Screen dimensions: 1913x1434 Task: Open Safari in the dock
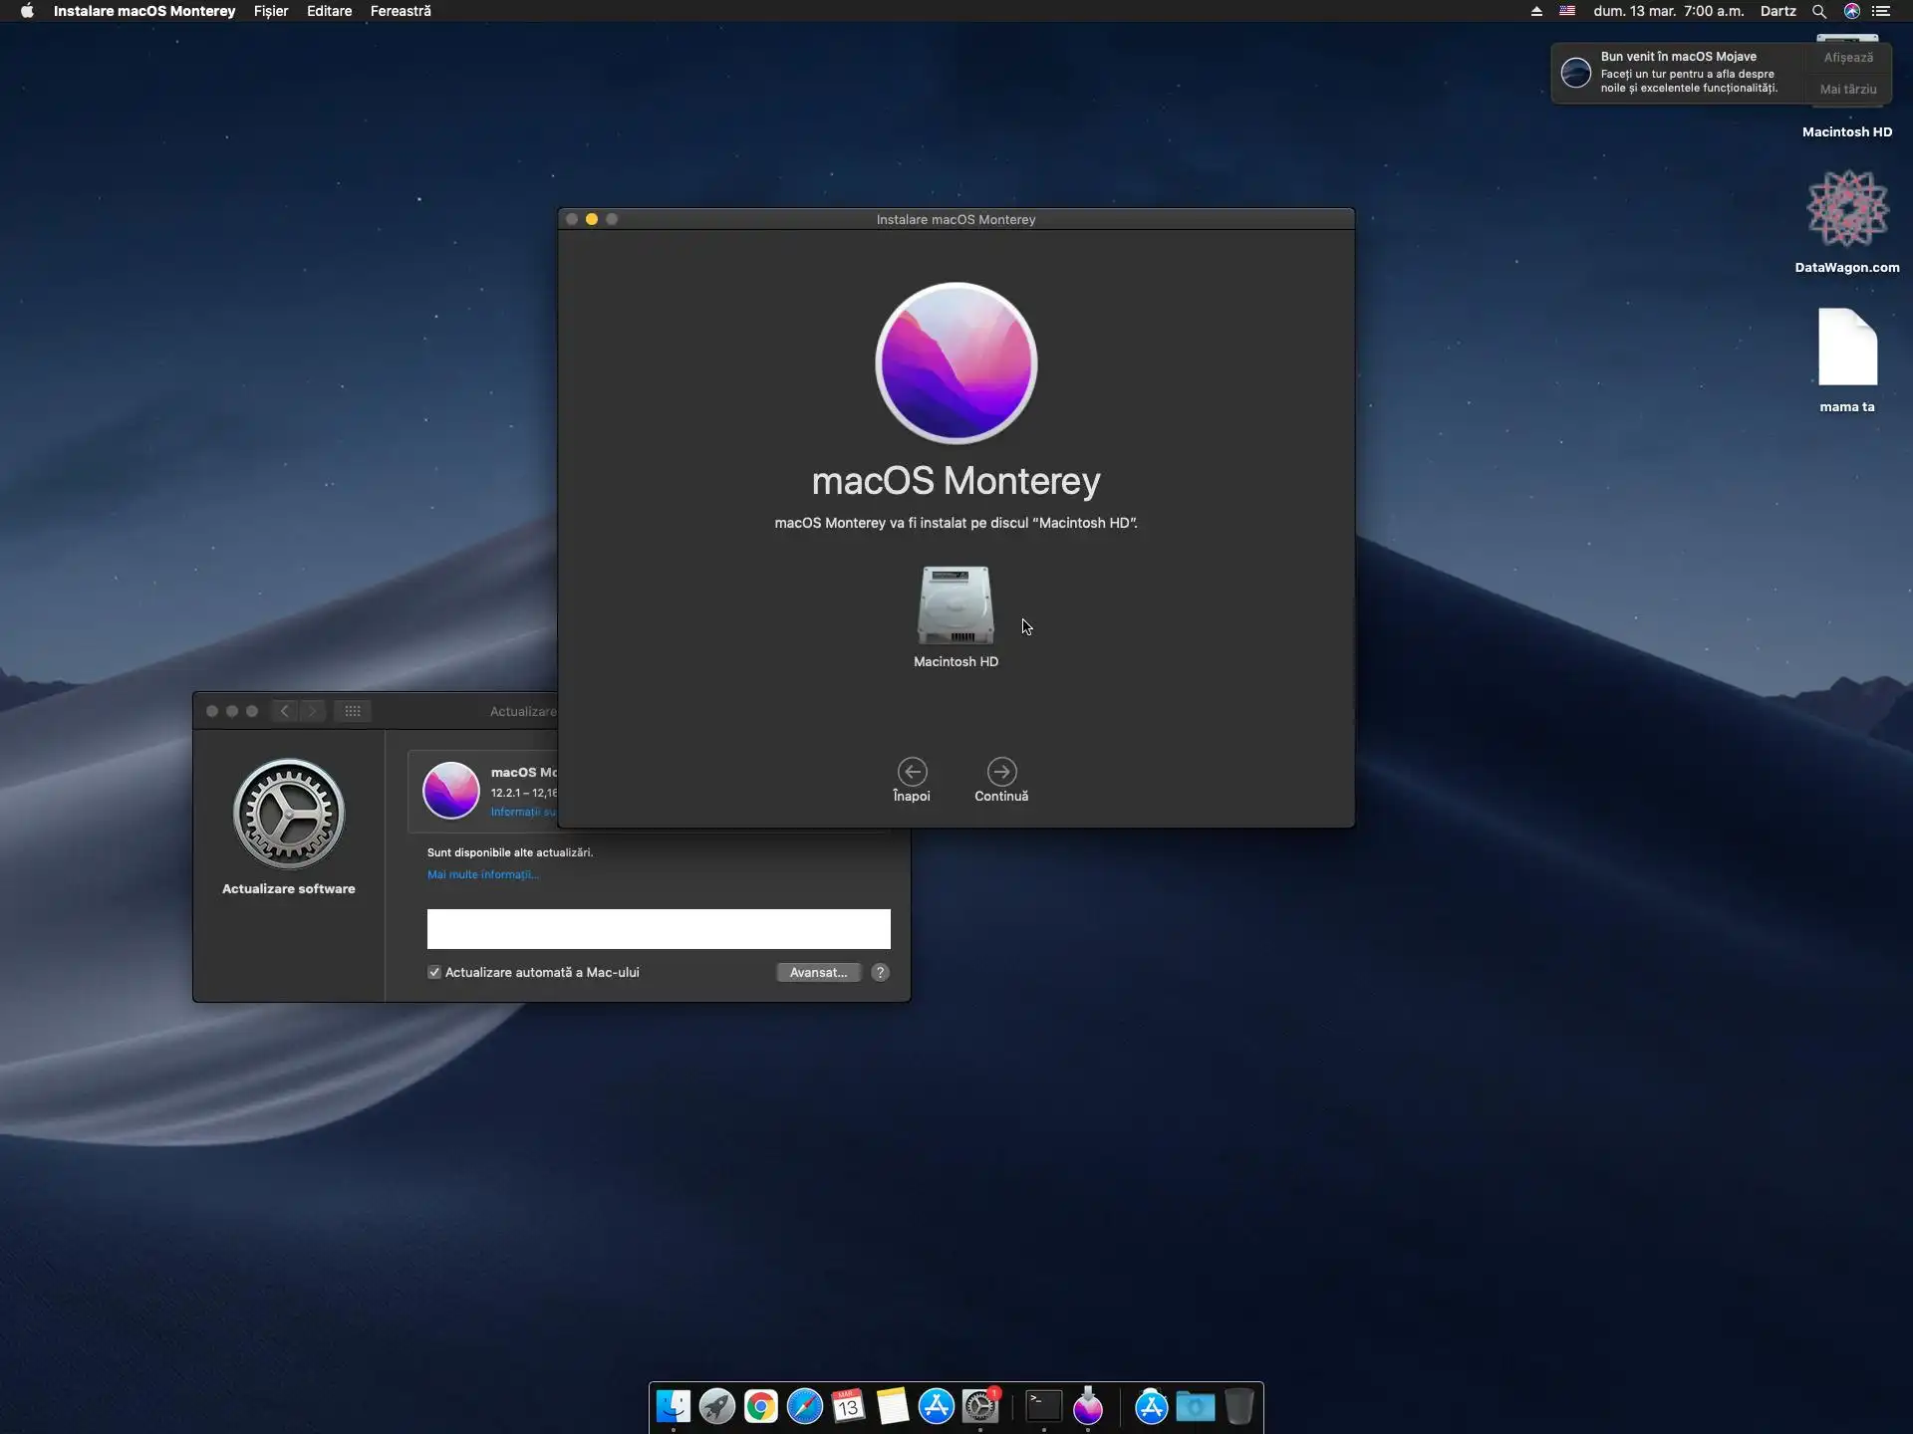pos(804,1406)
